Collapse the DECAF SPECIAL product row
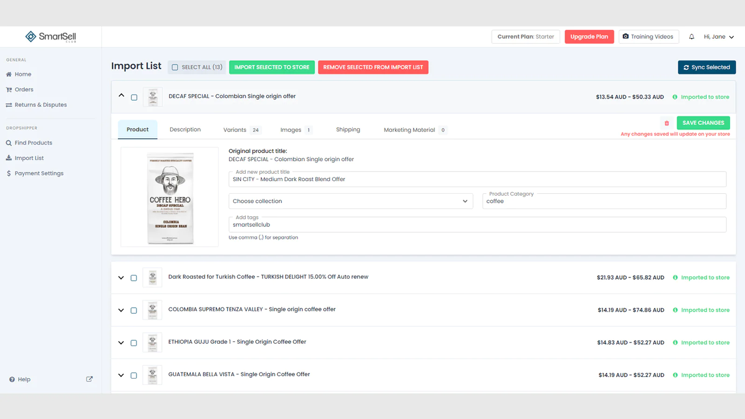The width and height of the screenshot is (745, 419). click(x=122, y=95)
